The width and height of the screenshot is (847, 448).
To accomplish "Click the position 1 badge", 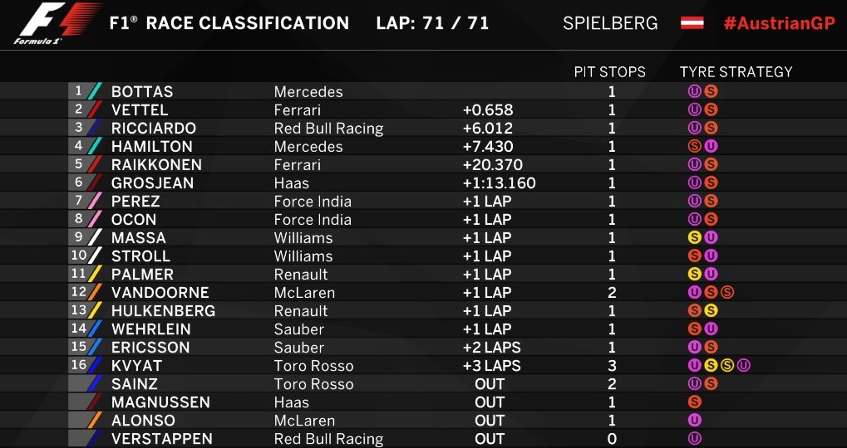I will (79, 92).
